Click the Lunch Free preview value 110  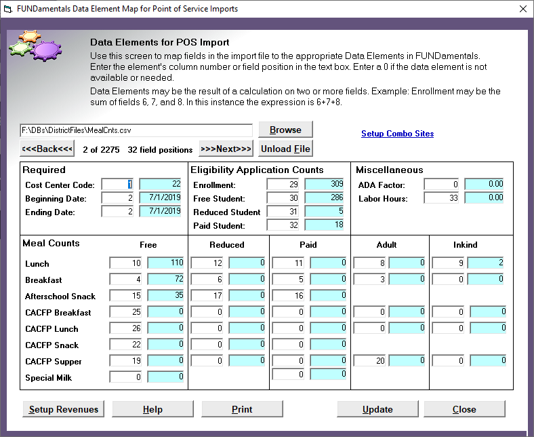[165, 263]
